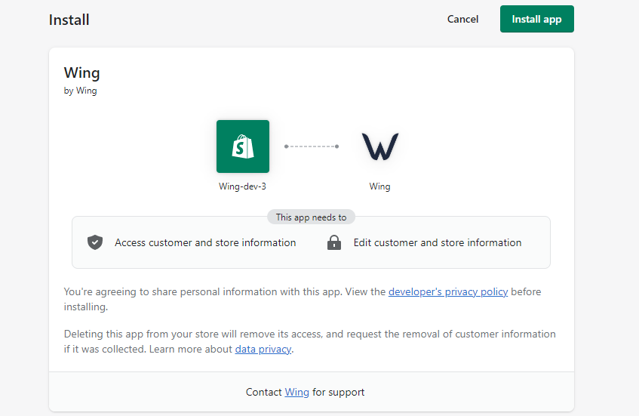
Task: Click the Shopify bag store icon
Action: tap(243, 146)
